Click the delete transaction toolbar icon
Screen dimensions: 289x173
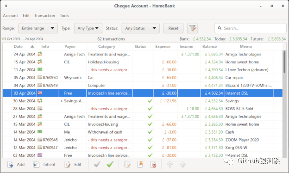coord(153,164)
